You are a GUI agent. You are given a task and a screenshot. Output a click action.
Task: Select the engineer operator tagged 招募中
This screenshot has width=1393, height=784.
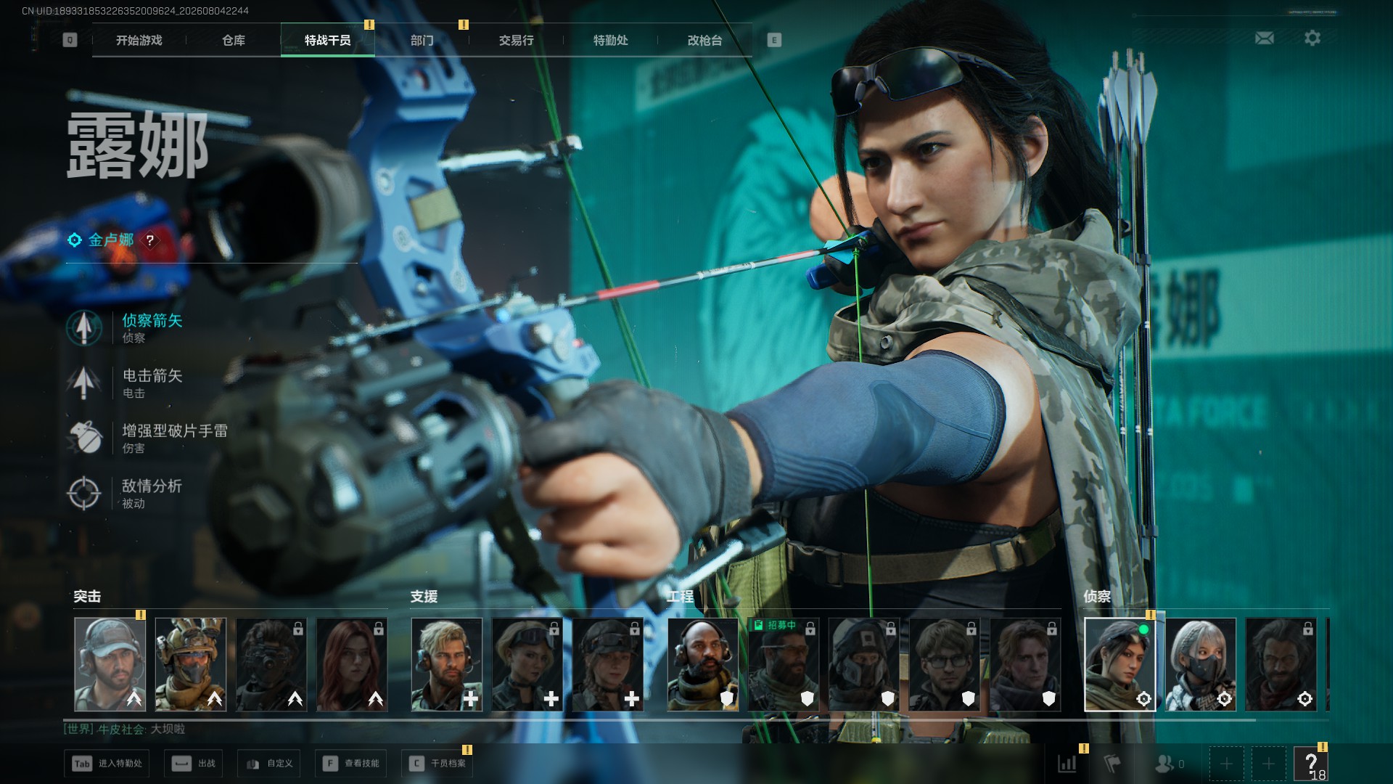784,664
